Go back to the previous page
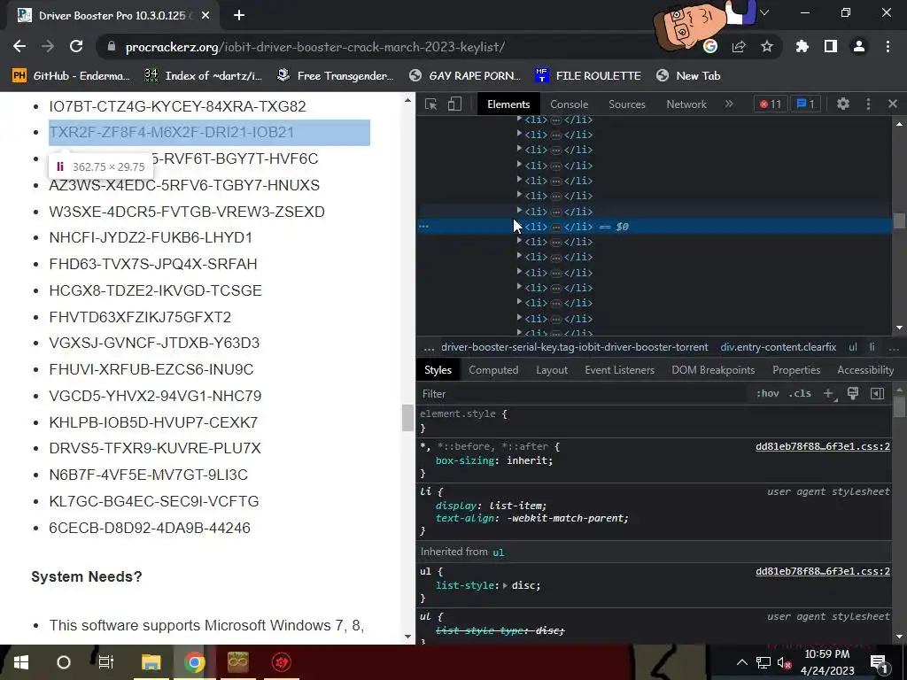This screenshot has width=907, height=680. click(x=19, y=46)
